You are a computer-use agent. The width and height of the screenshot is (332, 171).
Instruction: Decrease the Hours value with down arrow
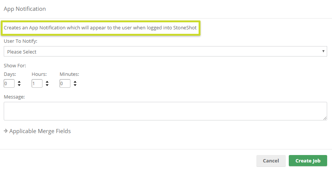47,85
